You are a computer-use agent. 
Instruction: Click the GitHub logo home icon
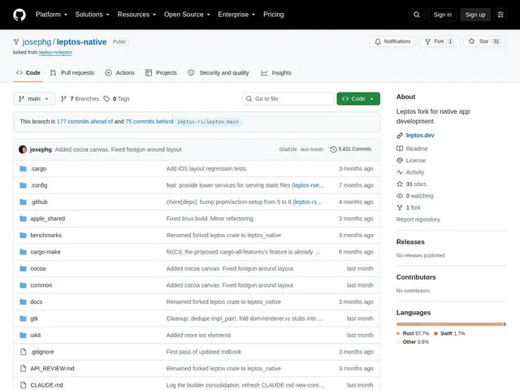(19, 15)
